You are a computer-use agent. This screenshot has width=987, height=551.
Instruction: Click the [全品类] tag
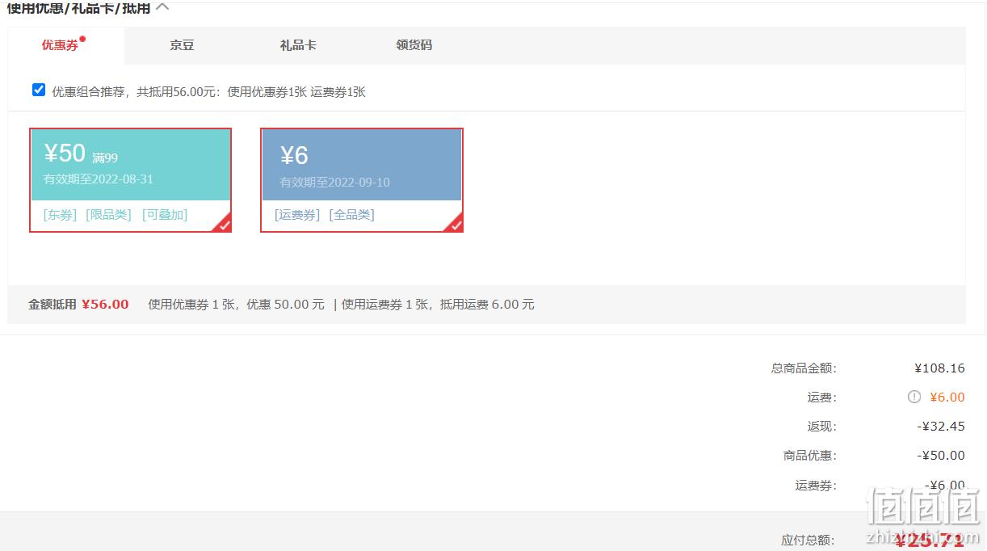[352, 215]
